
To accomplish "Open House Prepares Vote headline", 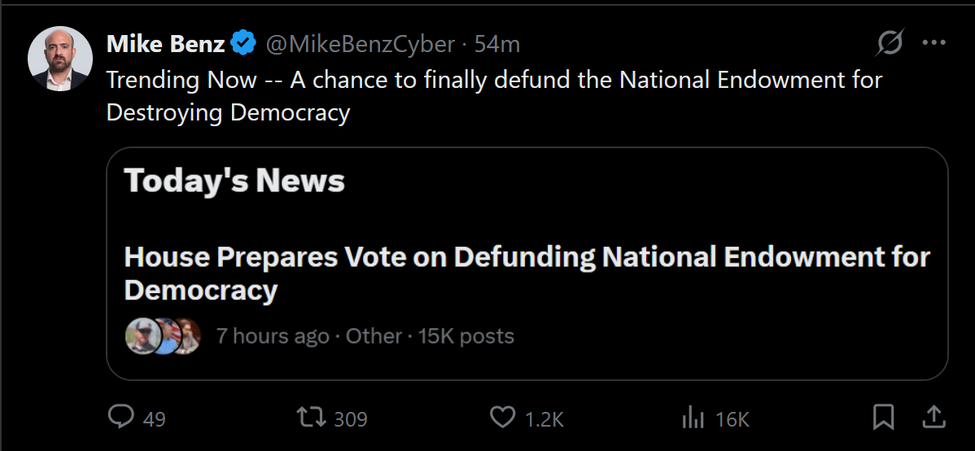I will click(x=527, y=274).
